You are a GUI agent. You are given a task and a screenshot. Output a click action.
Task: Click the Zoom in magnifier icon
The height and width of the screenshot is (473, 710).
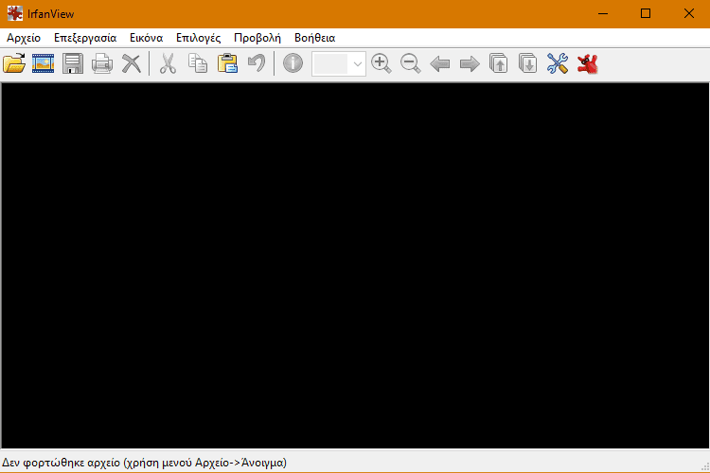tap(382, 63)
